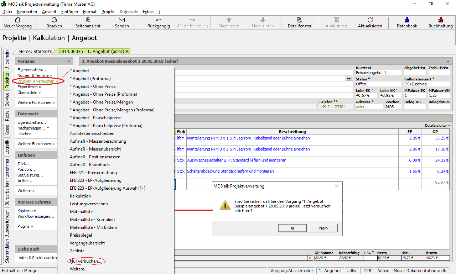Click the Kurztext input field

(378, 73)
